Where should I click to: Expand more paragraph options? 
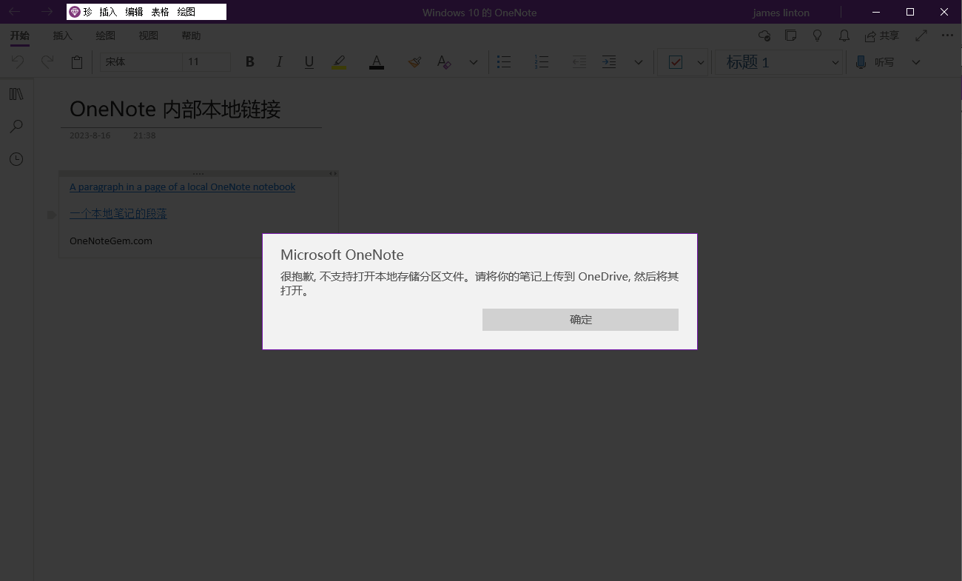(x=639, y=62)
